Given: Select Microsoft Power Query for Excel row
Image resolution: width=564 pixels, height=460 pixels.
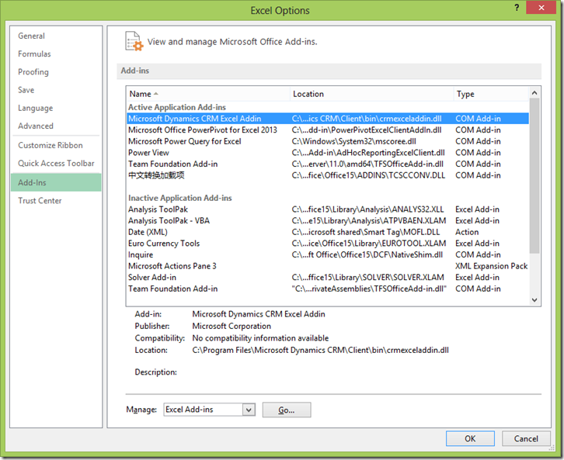Looking at the screenshot, I should [x=328, y=141].
